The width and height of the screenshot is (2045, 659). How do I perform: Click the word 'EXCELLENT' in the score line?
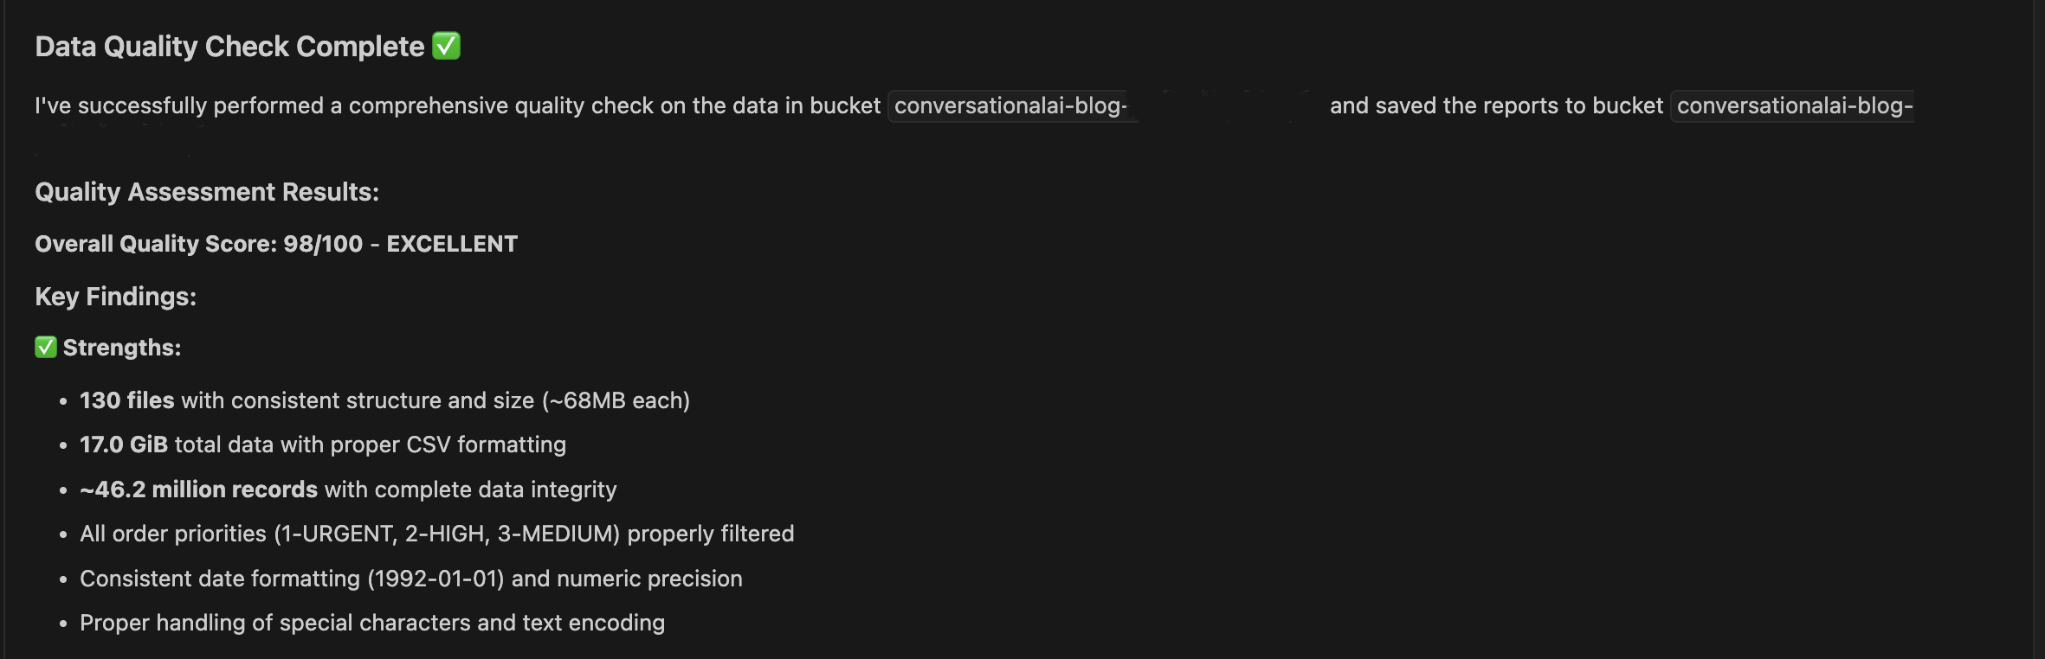(x=452, y=244)
